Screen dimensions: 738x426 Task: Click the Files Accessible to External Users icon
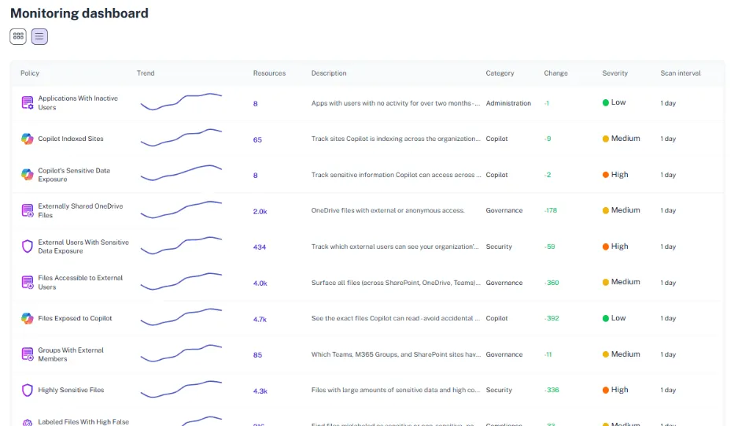(x=28, y=283)
